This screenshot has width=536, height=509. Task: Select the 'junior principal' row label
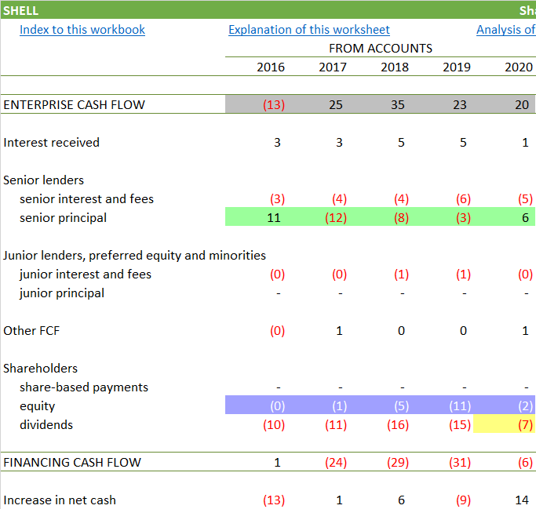[62, 293]
